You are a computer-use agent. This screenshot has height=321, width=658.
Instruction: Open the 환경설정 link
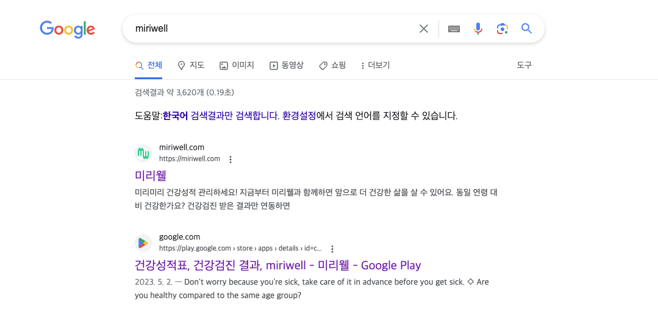[x=299, y=116]
